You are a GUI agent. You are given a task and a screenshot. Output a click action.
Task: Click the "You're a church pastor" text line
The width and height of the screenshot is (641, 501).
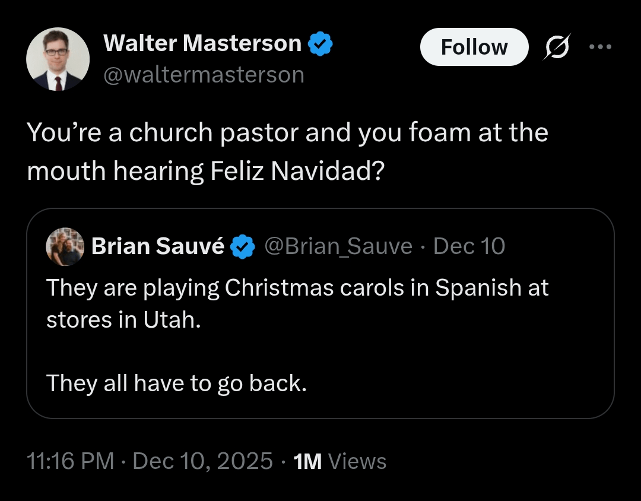(287, 133)
